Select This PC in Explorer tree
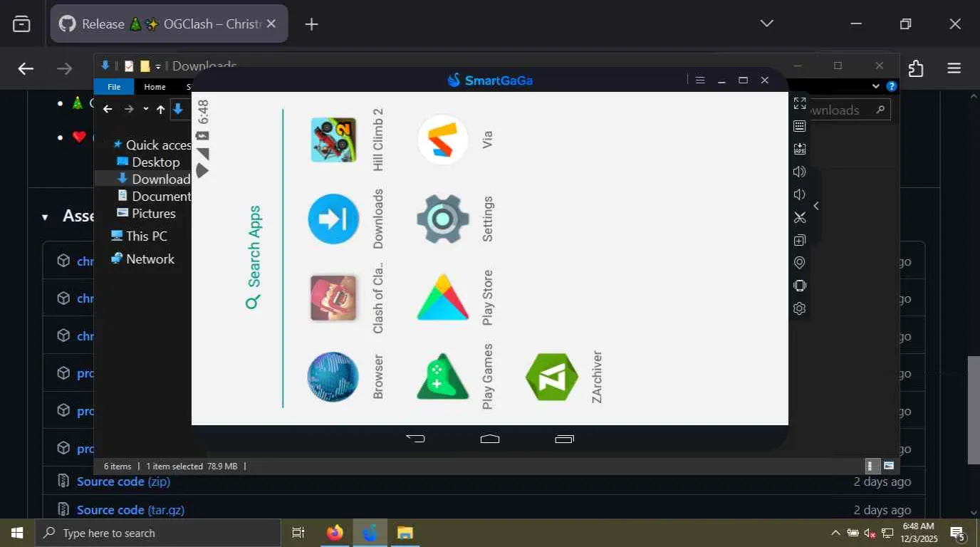The image size is (980, 547). point(139,236)
